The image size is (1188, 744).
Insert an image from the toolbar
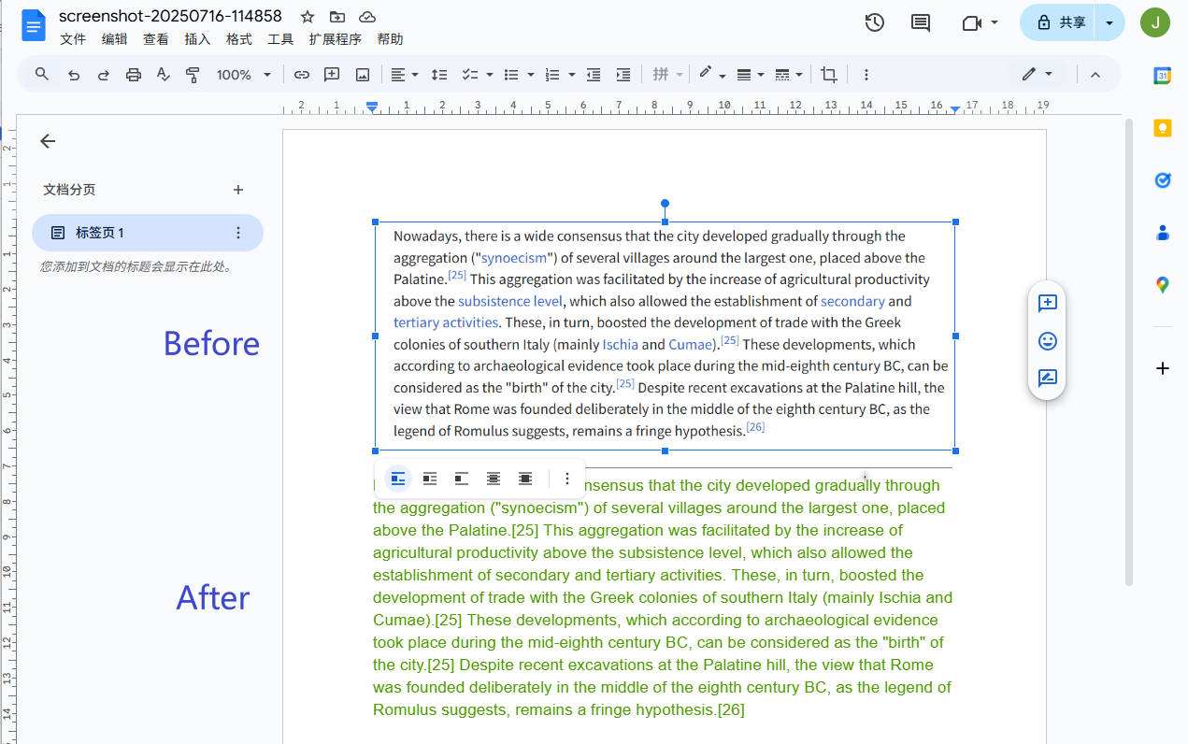coord(362,75)
